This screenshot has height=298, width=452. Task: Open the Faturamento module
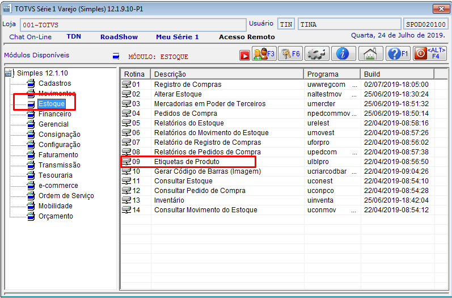coord(58,155)
